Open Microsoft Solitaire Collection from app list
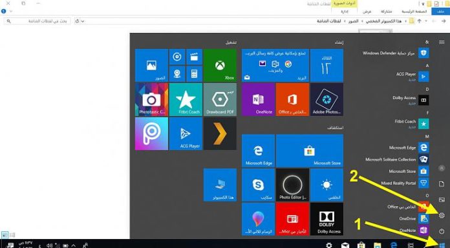Image resolution: width=450 pixels, height=248 pixels. pos(397,159)
